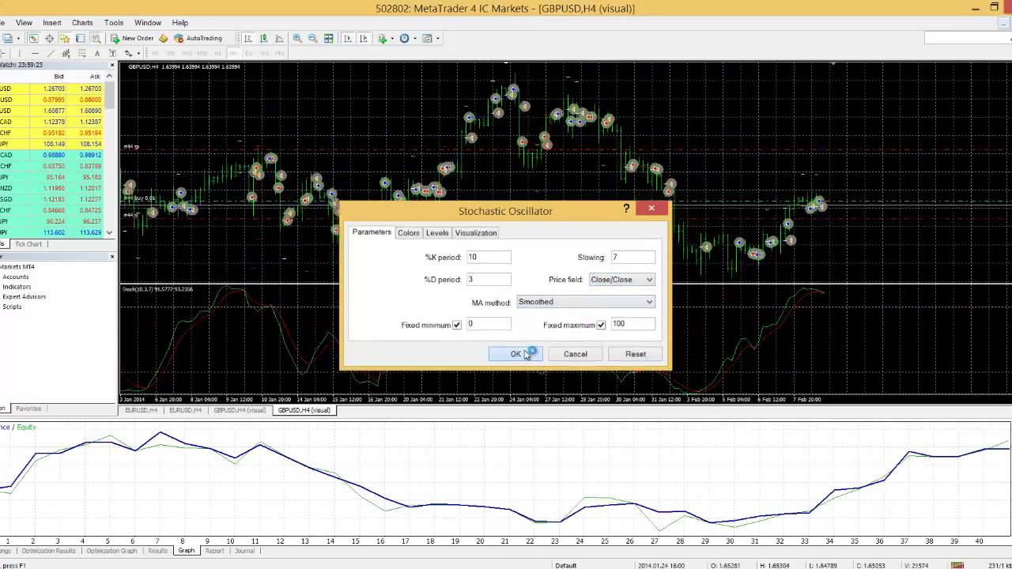Select Scripts in the Navigator tree
The height and width of the screenshot is (569, 1012).
coord(12,307)
